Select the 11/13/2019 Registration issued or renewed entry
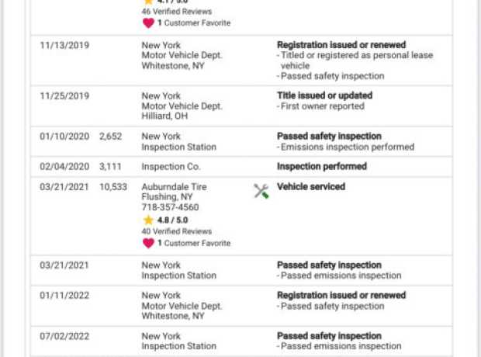The width and height of the screenshot is (481, 357). pos(241,61)
